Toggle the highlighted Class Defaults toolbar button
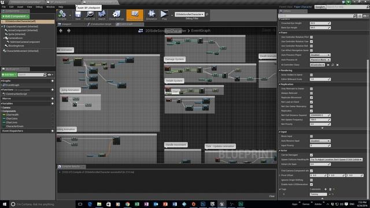Image resolution: width=370 pixels, height=208 pixels. pos(135,15)
